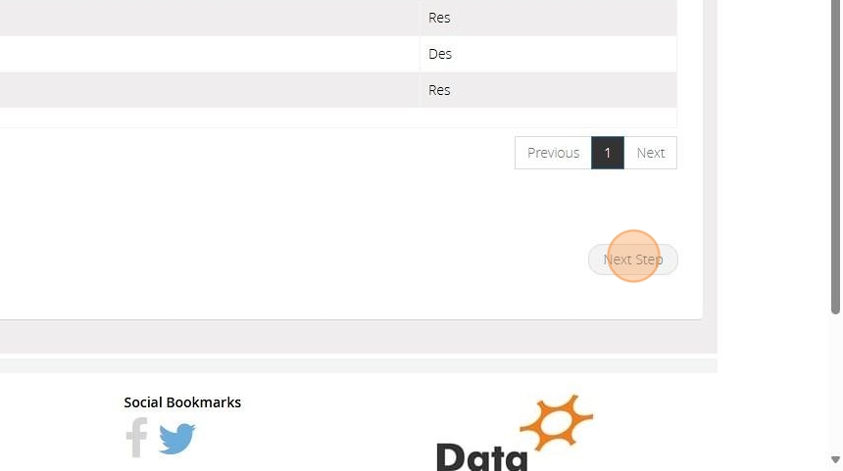Go to the Previous page
The height and width of the screenshot is (471, 843).
point(553,153)
